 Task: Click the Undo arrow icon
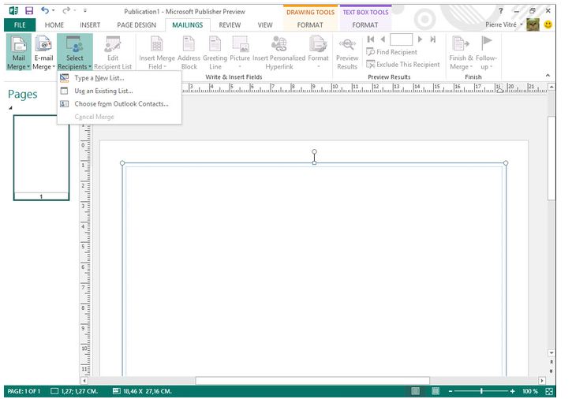point(45,11)
